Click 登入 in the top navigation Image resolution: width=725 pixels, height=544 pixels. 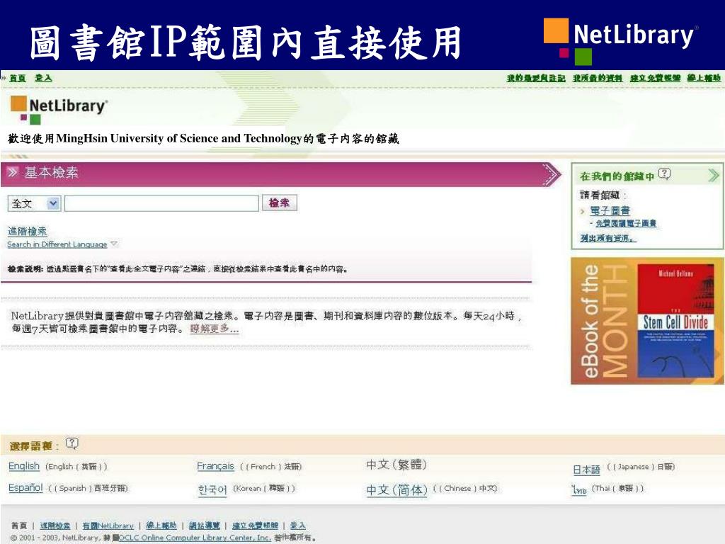coord(43,78)
